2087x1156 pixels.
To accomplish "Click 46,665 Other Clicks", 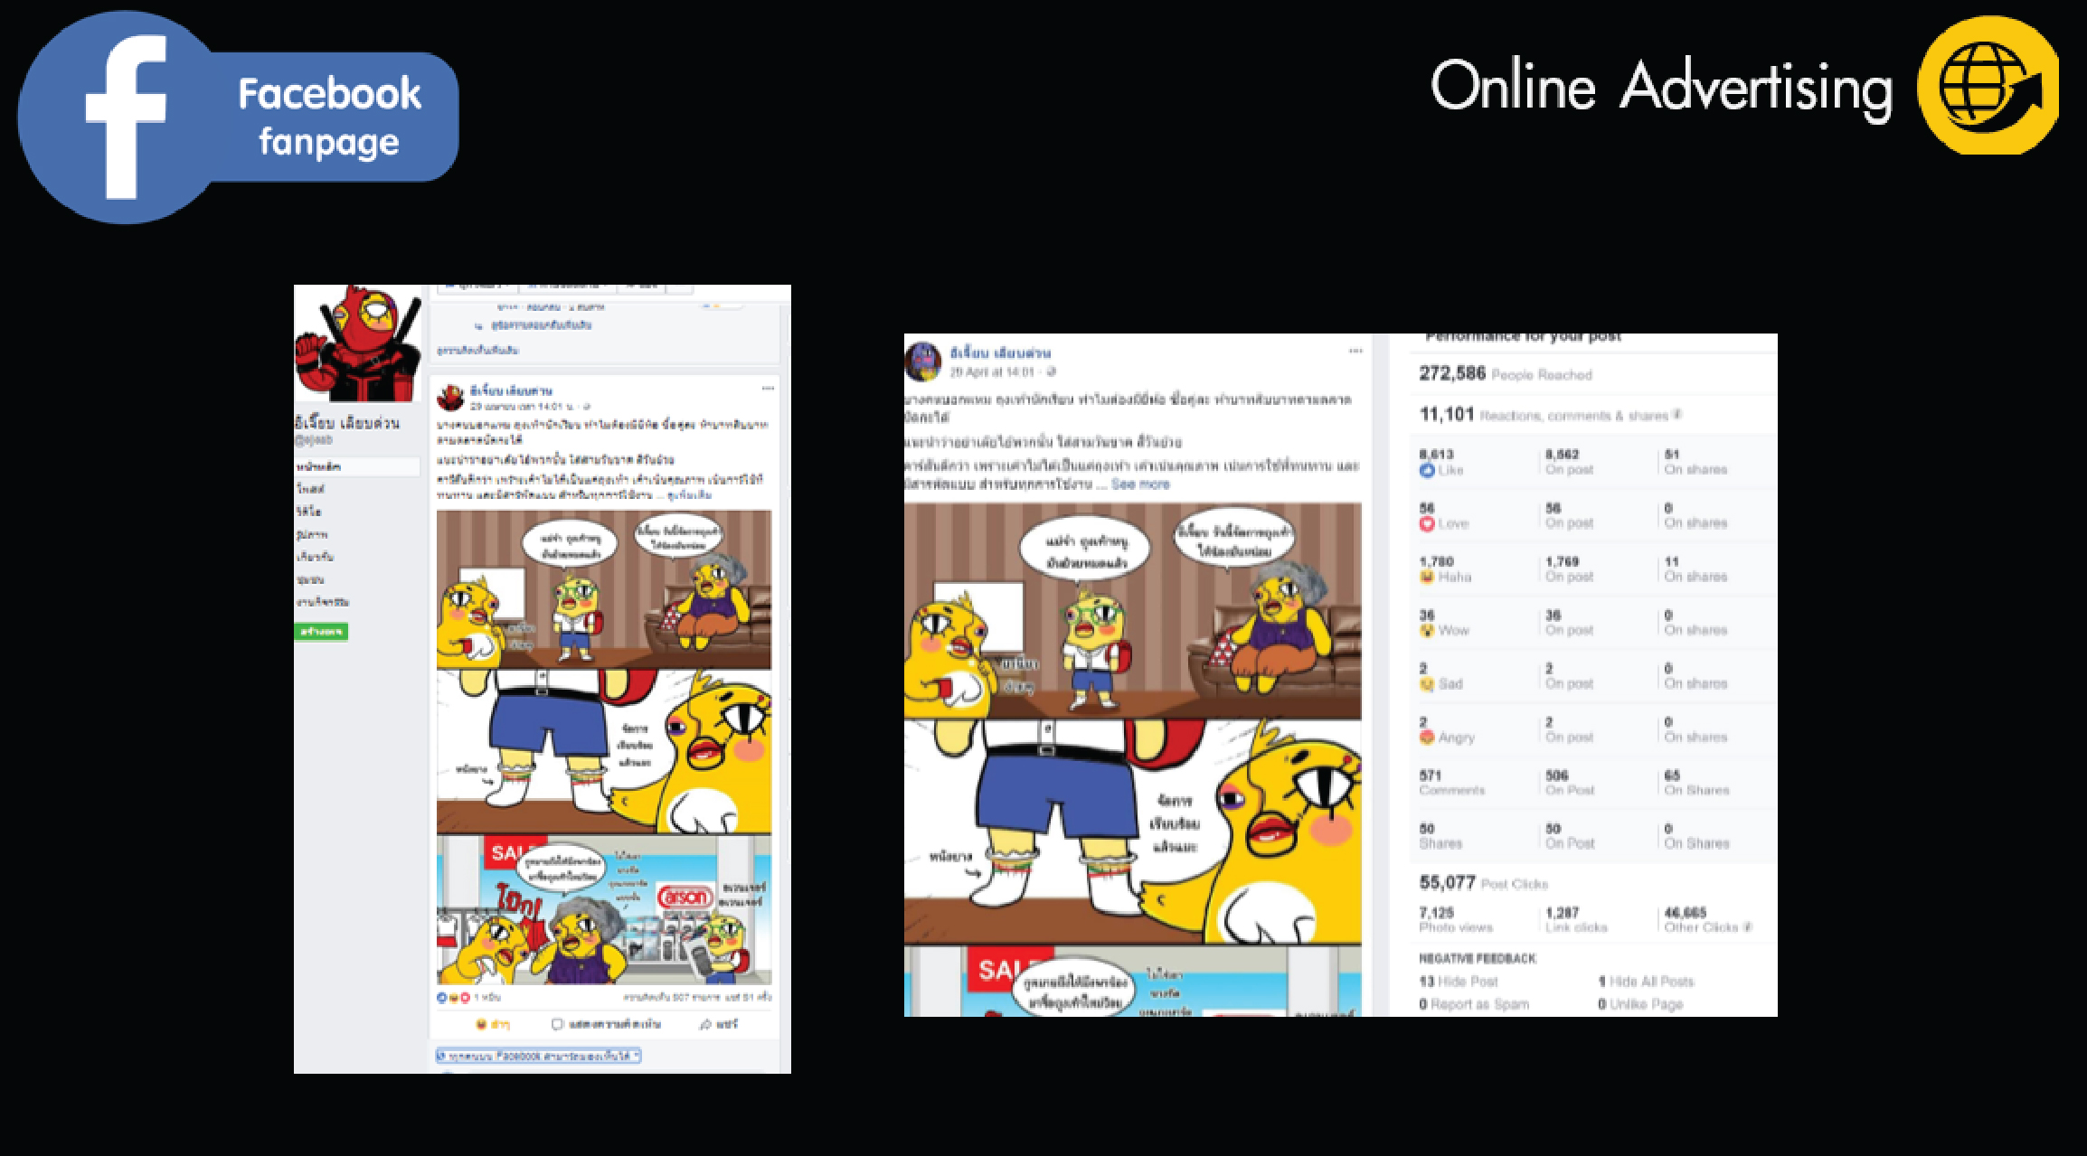I will pos(1701,920).
